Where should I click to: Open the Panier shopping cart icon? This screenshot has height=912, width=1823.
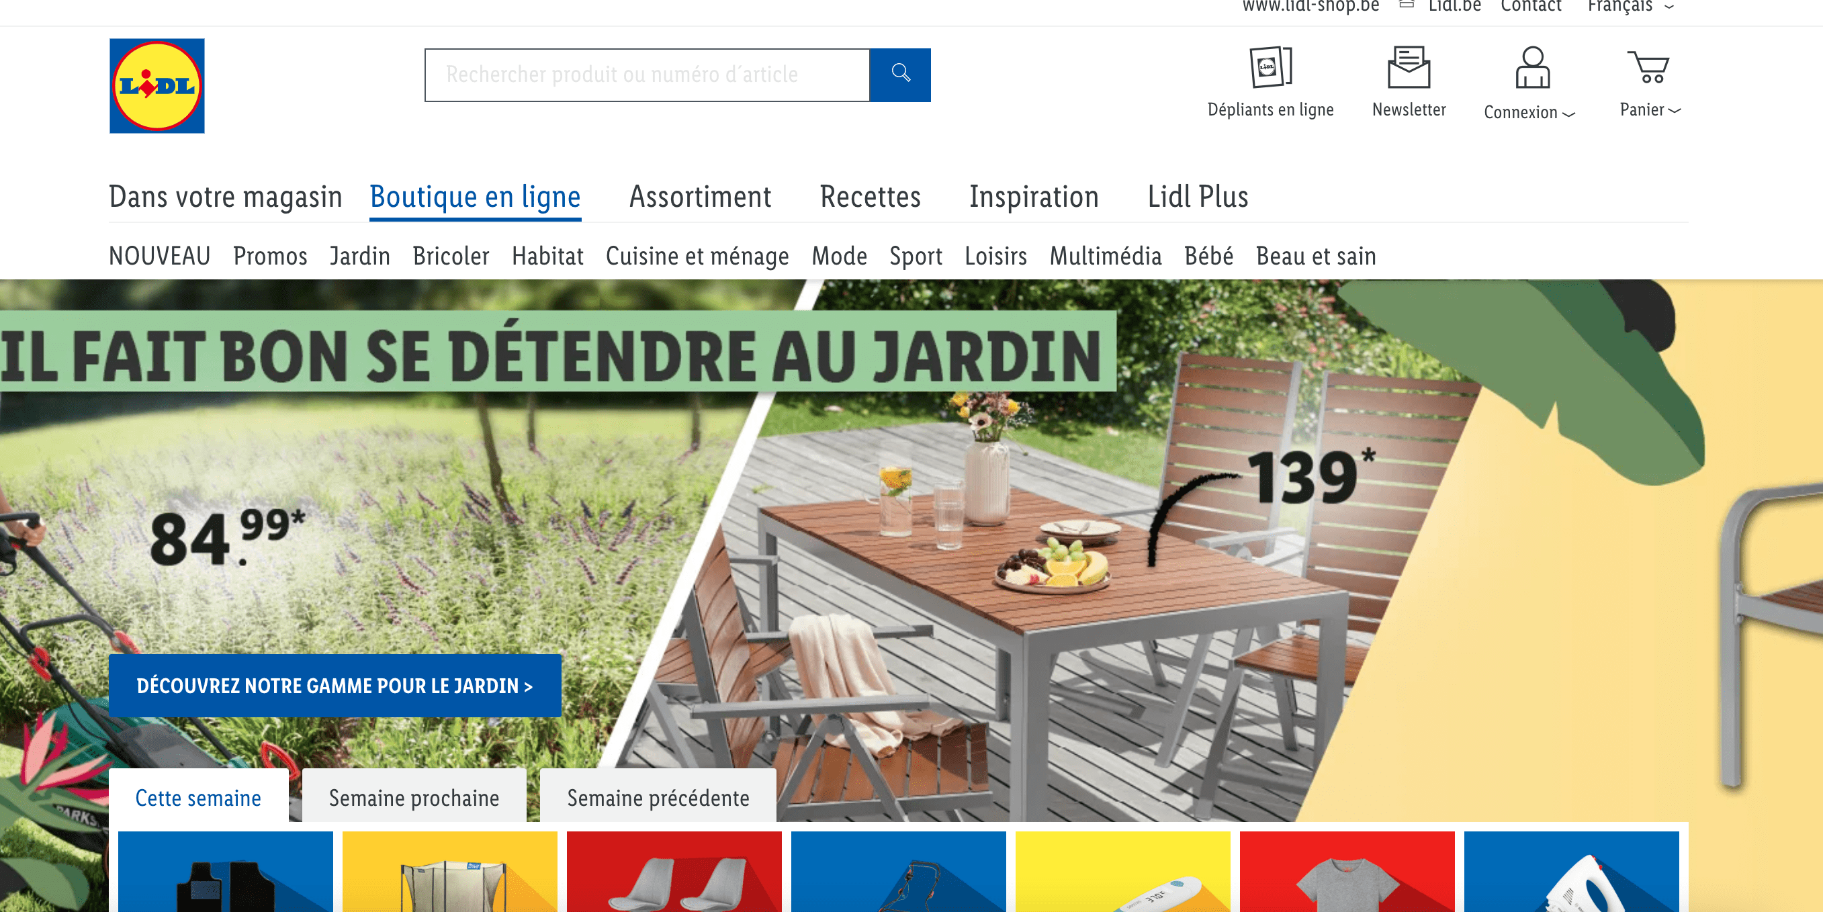[1648, 67]
